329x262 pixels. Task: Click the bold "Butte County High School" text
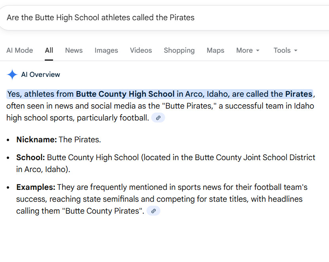(125, 94)
